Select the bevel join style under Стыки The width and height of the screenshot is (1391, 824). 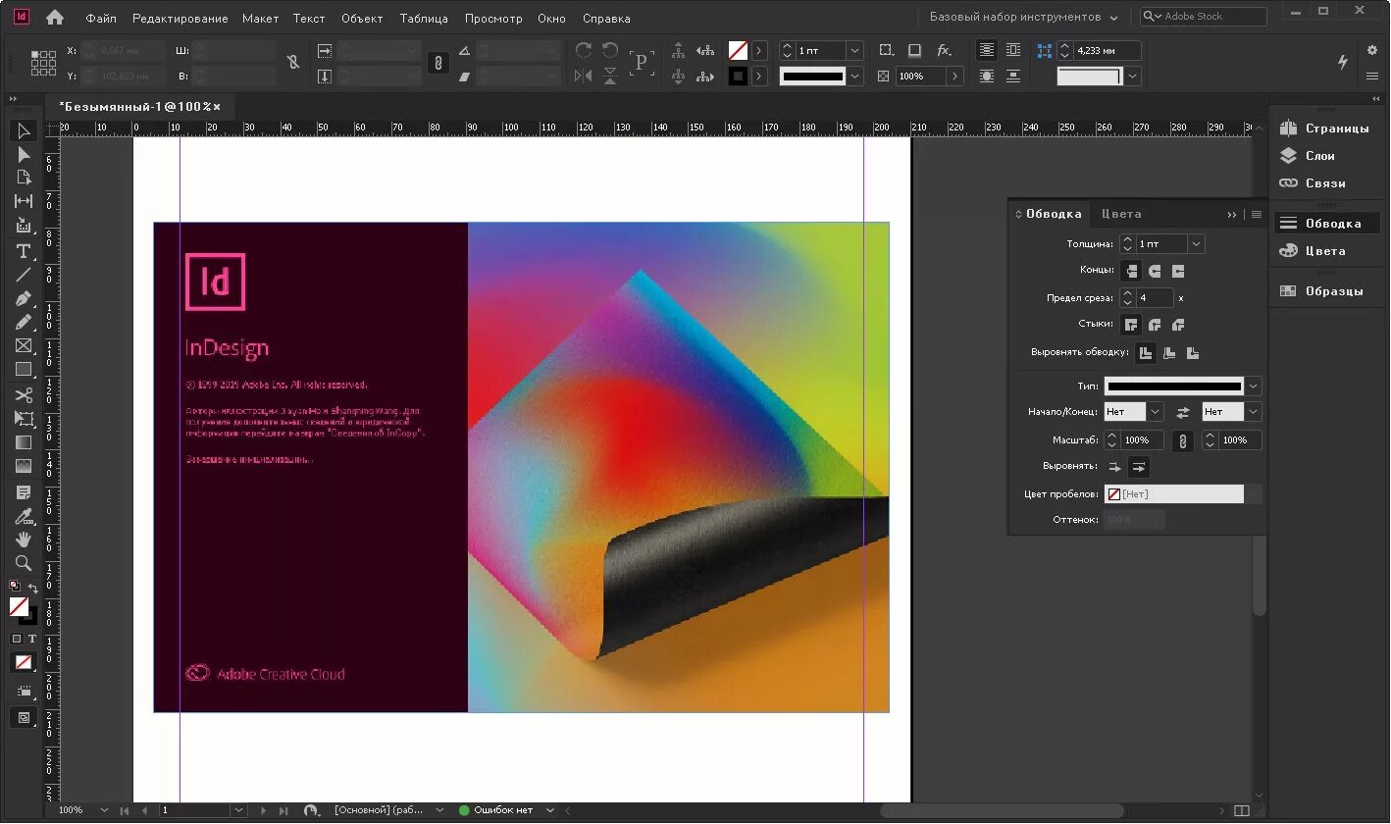1178,324
